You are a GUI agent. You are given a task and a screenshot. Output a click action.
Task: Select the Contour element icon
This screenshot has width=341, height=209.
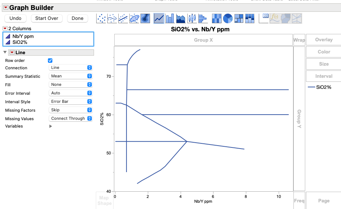coord(145,18)
